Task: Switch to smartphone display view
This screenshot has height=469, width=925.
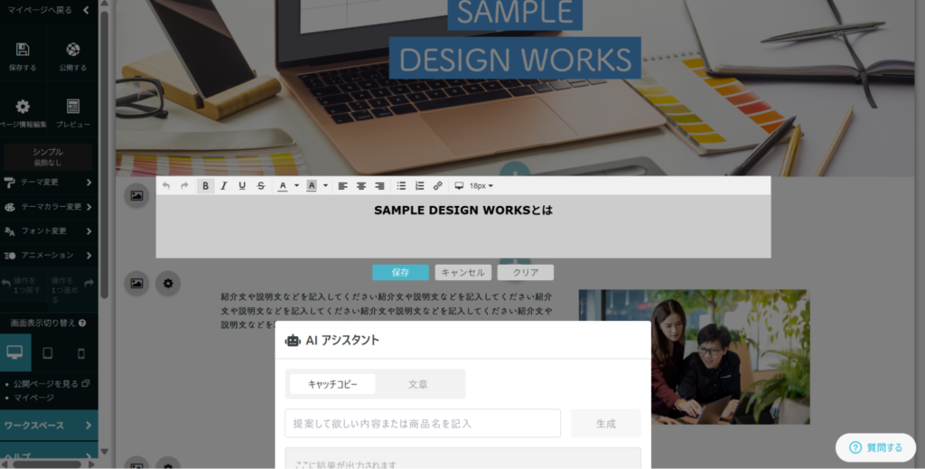Action: [81, 352]
